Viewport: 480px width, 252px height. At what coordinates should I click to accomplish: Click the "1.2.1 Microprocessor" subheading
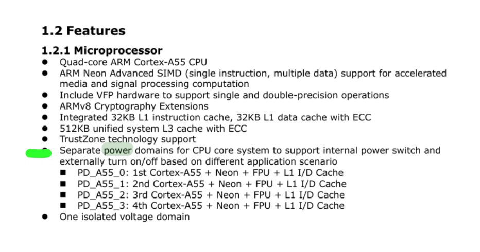pos(102,50)
